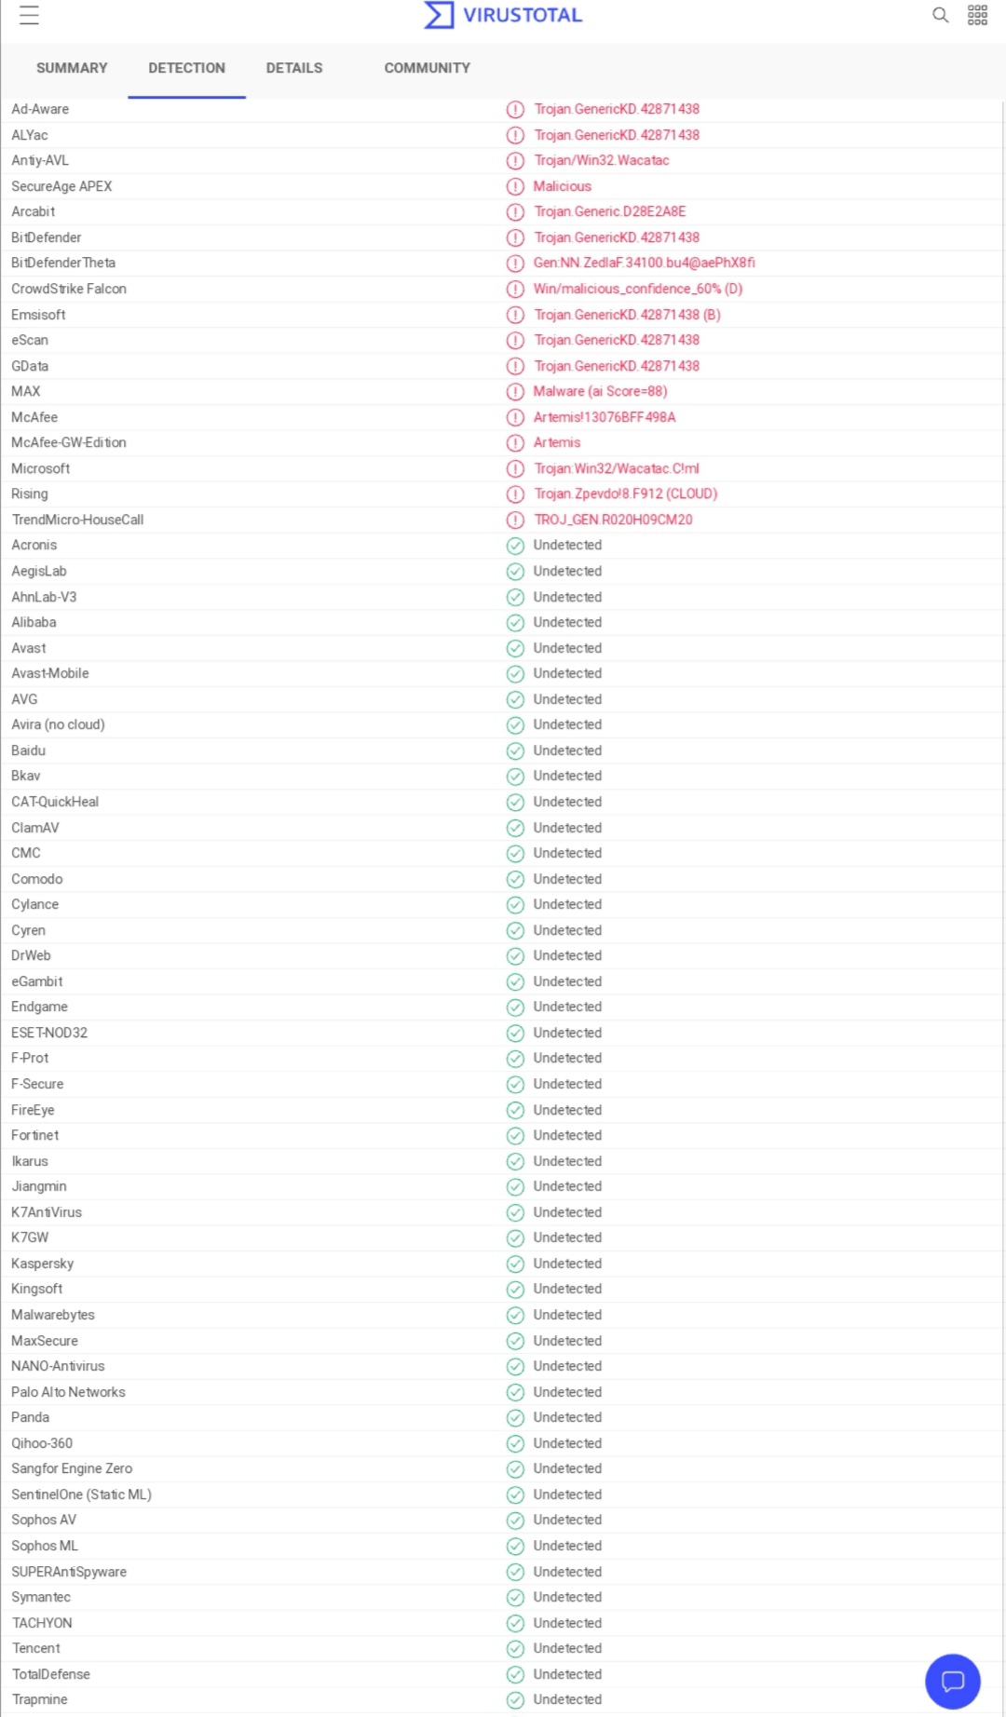Go to the Community tab
1006x1717 pixels.
coord(427,68)
